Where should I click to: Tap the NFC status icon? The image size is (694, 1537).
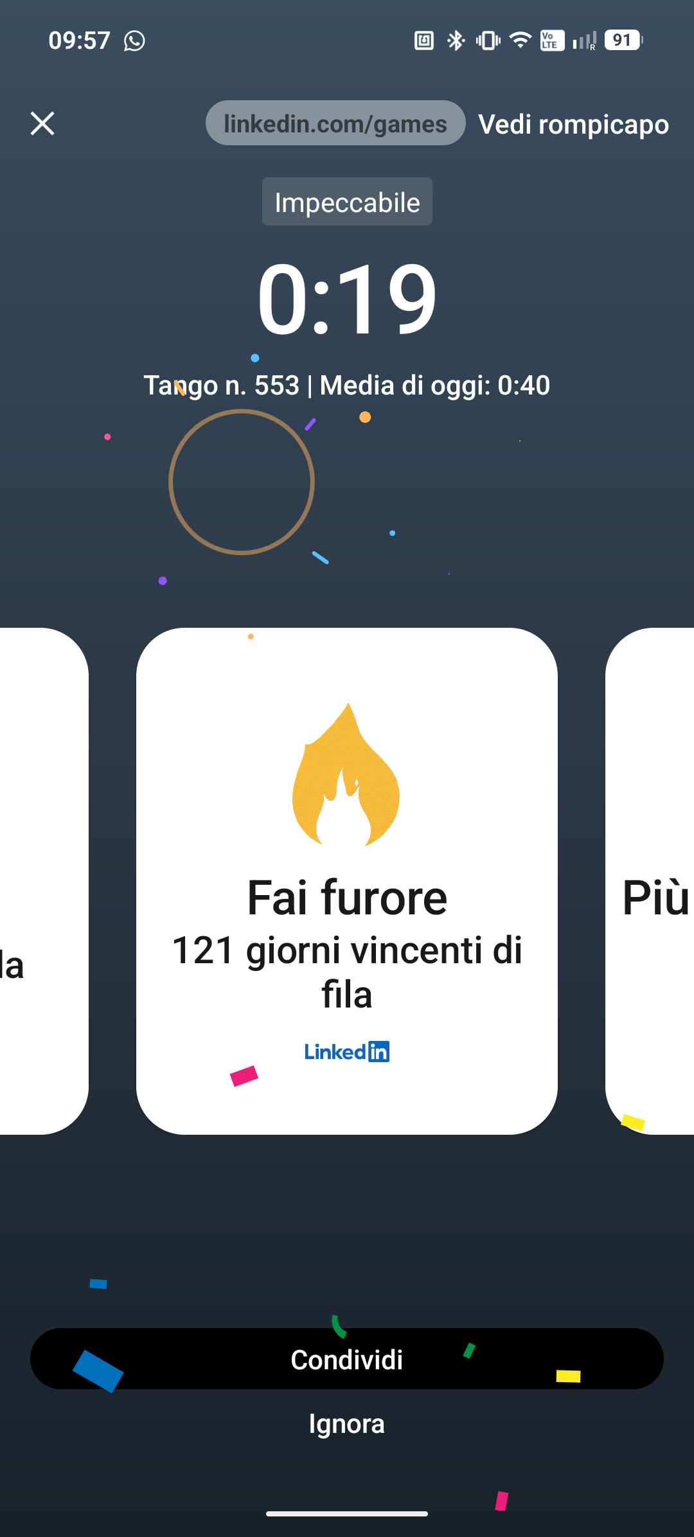(x=424, y=40)
